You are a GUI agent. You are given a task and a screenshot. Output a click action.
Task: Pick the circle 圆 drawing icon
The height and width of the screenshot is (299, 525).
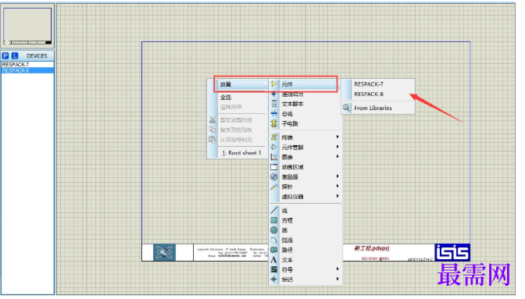pos(274,230)
